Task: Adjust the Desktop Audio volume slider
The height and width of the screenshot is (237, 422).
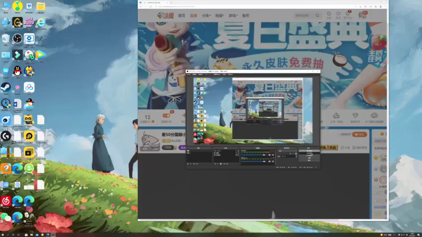Action: tap(254, 155)
